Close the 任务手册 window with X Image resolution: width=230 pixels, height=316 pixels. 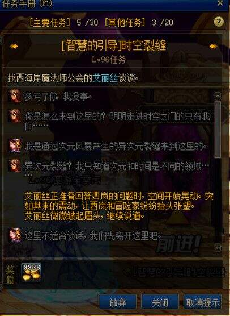(x=220, y=3)
